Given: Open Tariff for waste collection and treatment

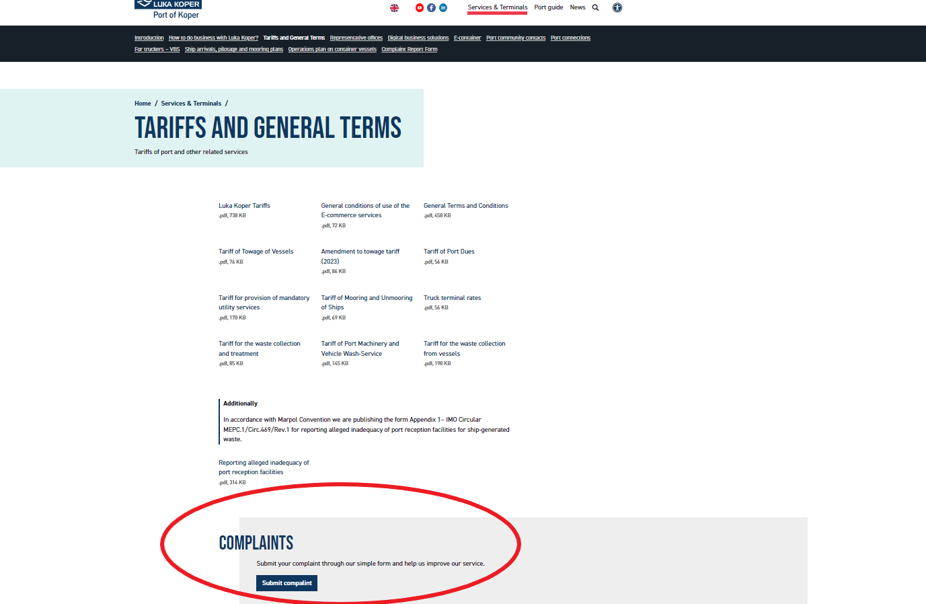Looking at the screenshot, I should (260, 348).
